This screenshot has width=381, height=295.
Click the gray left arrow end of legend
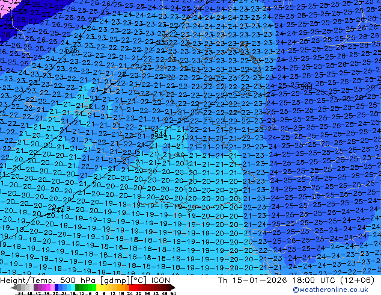[14, 287]
